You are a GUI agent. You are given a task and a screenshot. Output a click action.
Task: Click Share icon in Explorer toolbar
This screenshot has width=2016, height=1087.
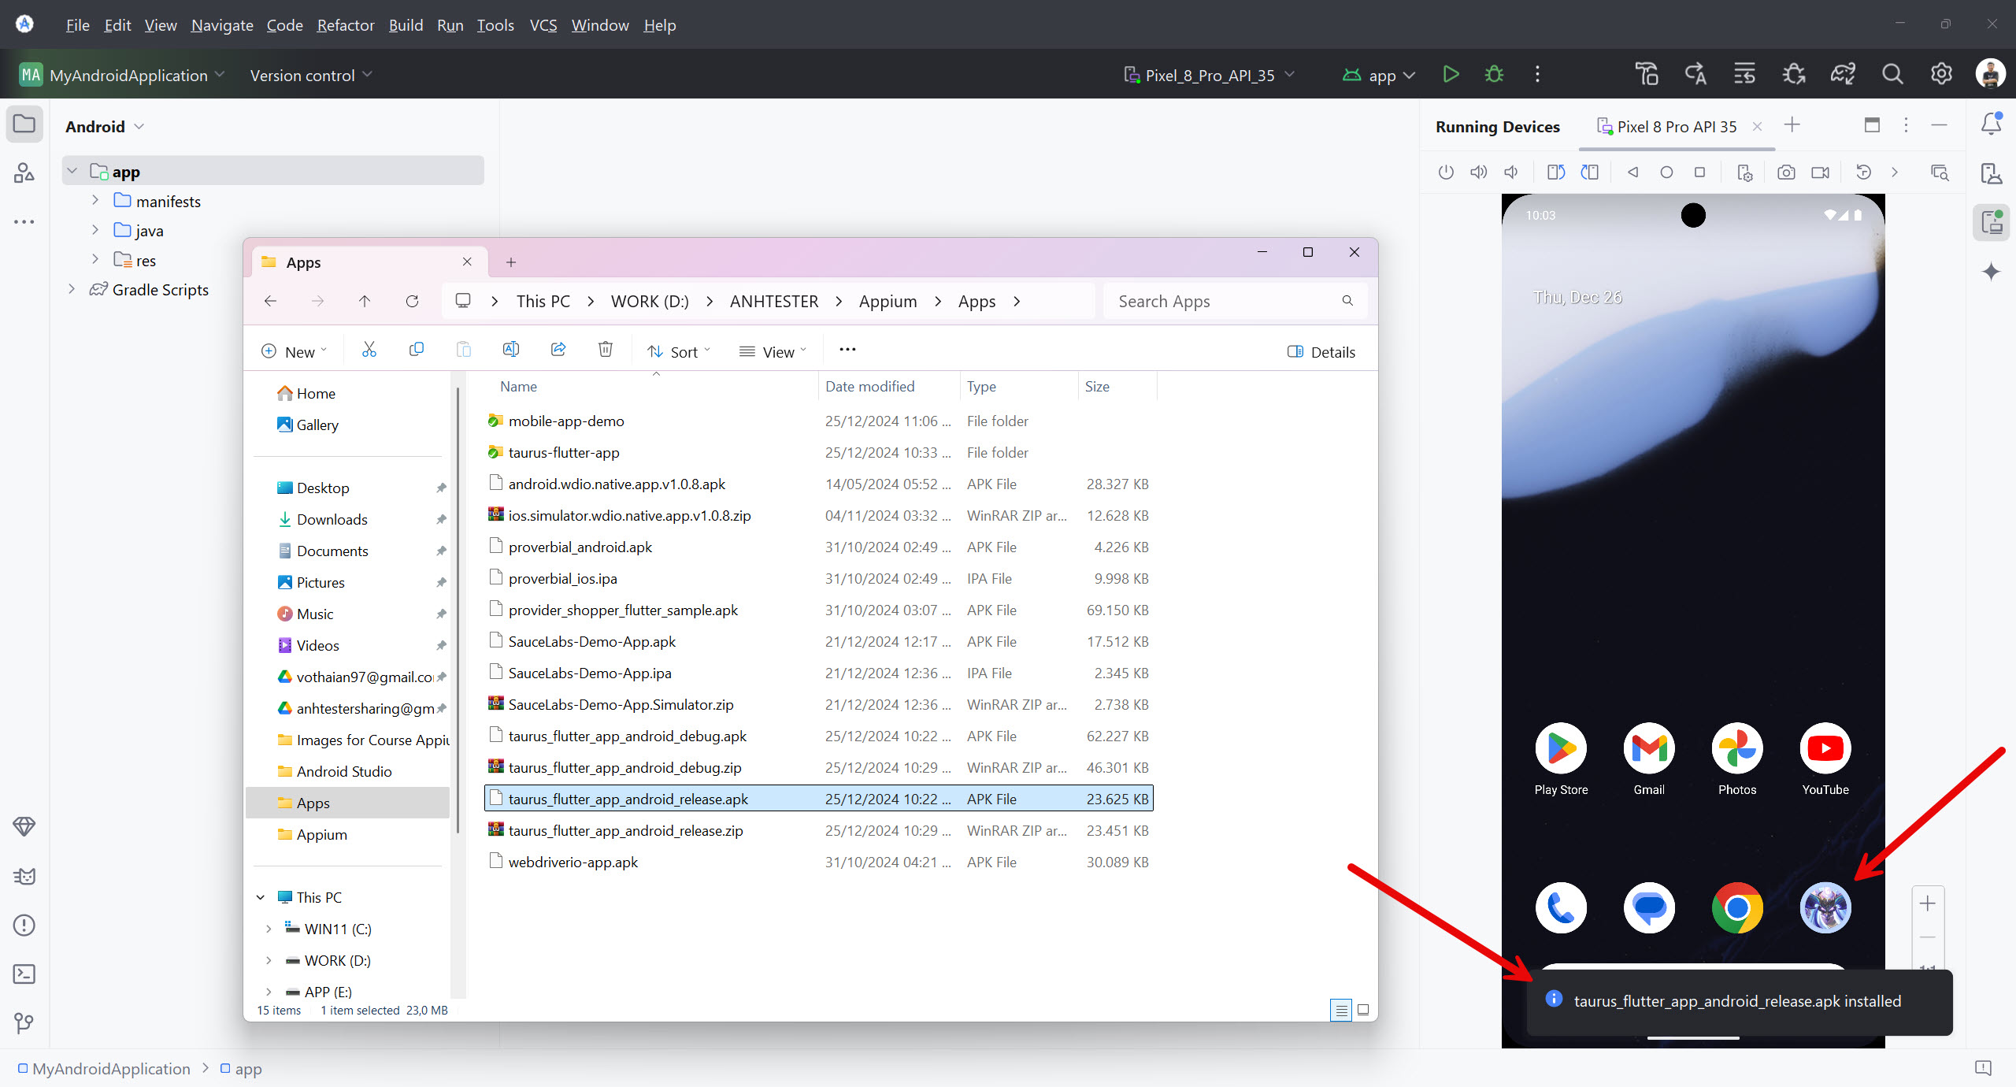point(558,350)
